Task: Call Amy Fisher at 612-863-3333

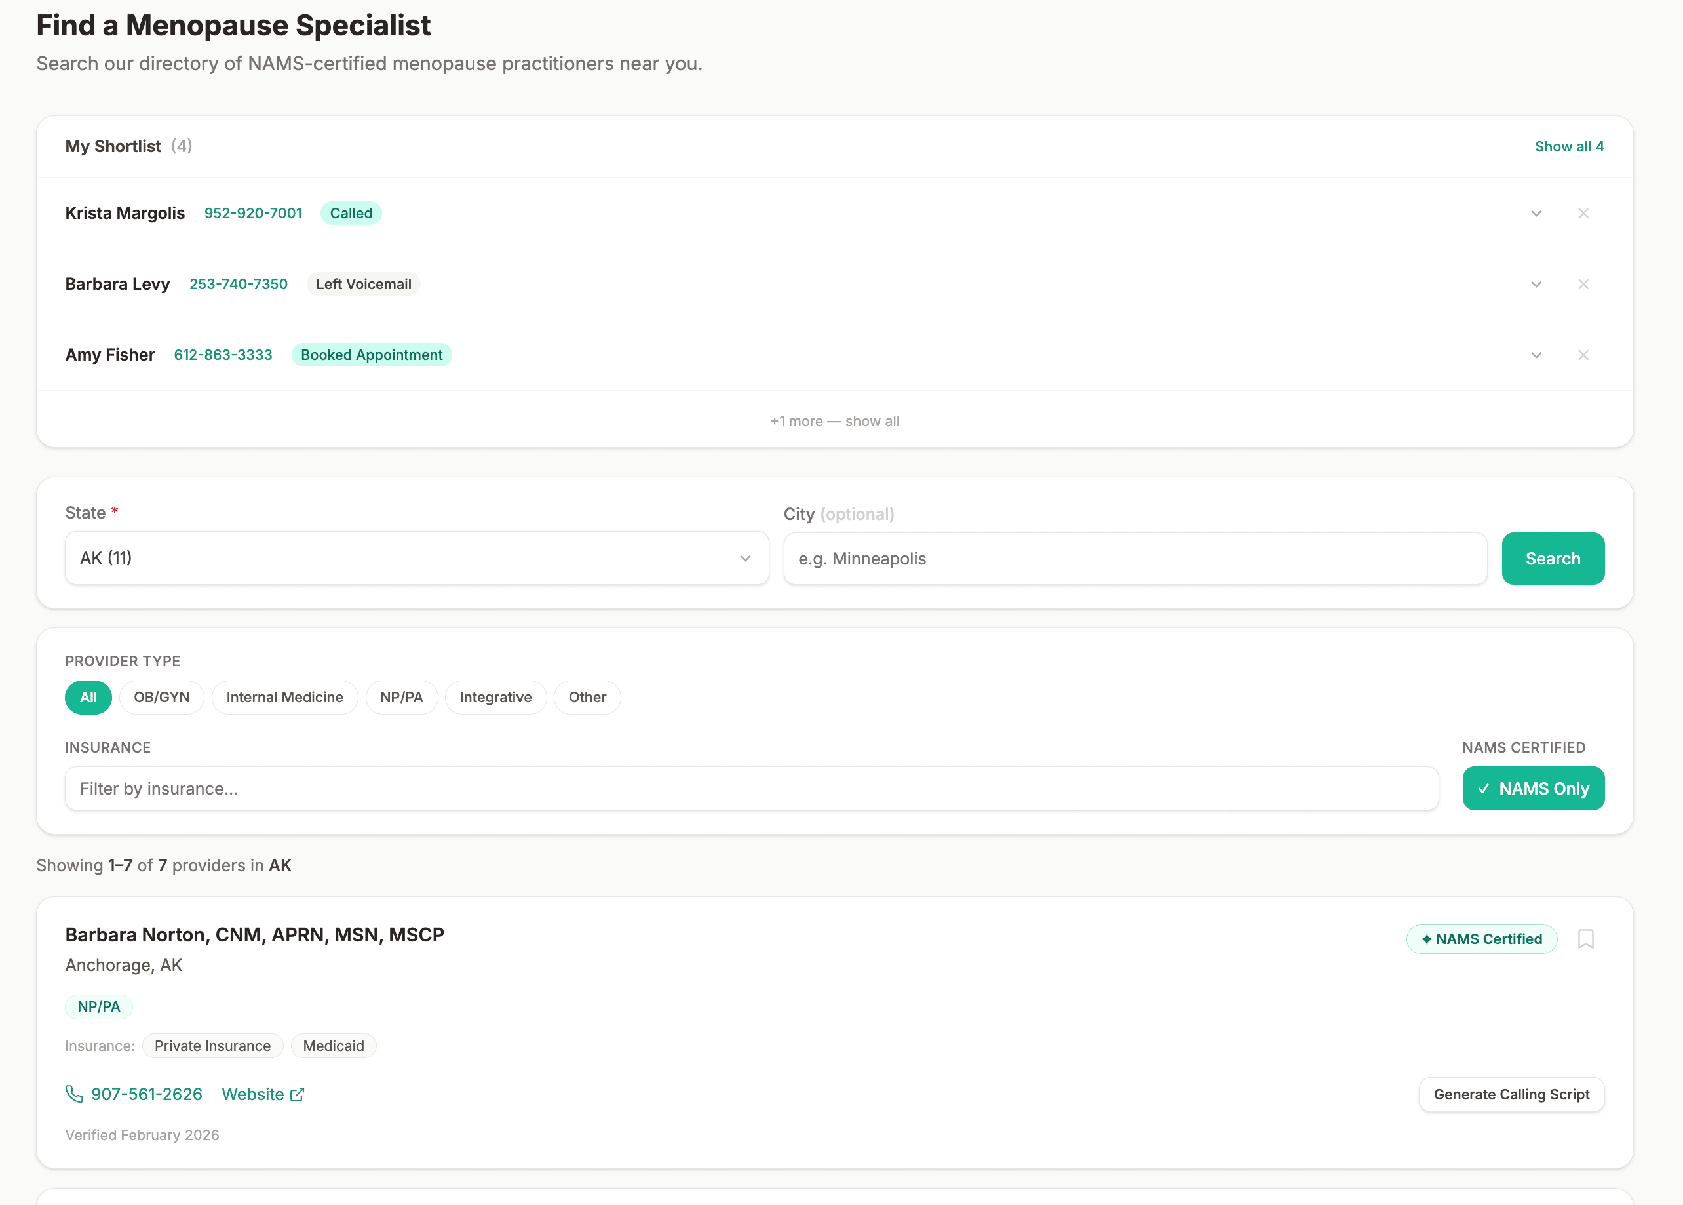Action: click(223, 355)
